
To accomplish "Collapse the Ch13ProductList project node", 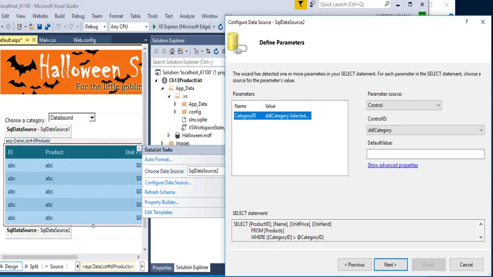I will tap(156, 80).
